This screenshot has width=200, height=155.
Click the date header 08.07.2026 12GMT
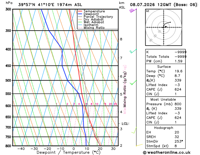[150, 5]
